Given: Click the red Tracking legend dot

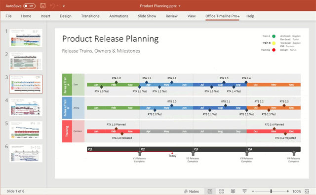Looking at the screenshot, I should (274, 50).
